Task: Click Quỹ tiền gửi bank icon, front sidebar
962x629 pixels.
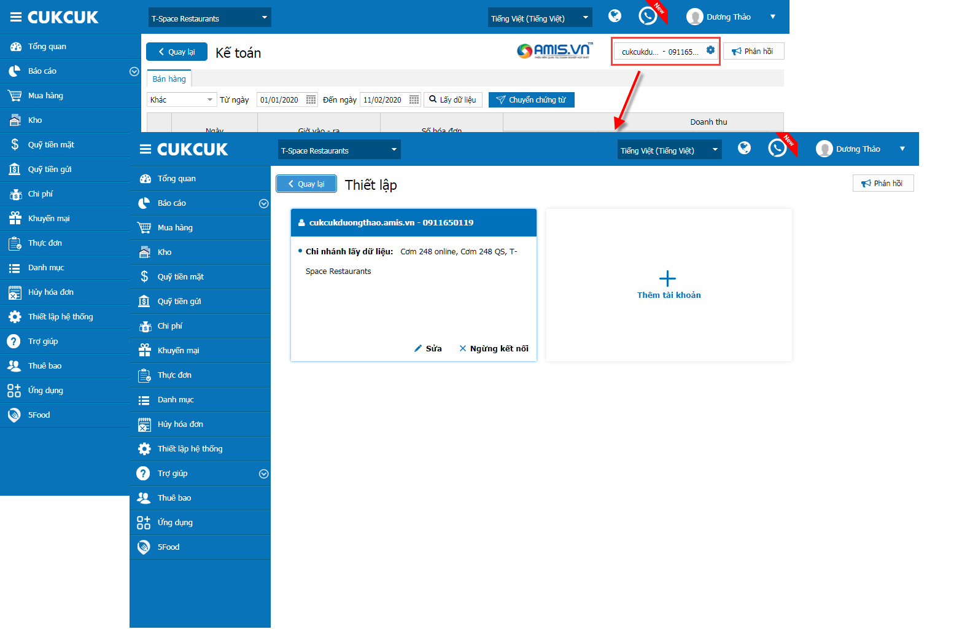Action: pos(144,301)
